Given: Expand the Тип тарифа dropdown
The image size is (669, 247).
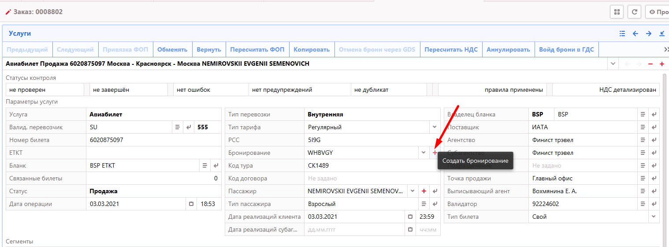Looking at the screenshot, I should pyautogui.click(x=434, y=127).
